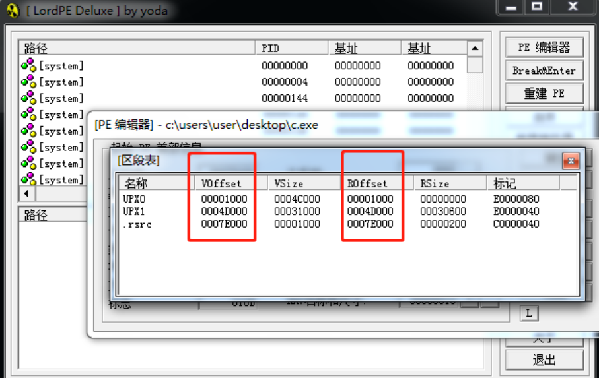Click the 路径 column header in process list
The width and height of the screenshot is (599, 378).
pos(137,48)
